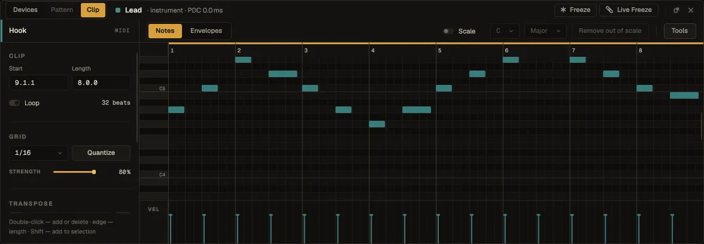Click bar 1 in the timeline ruler
The width and height of the screenshot is (704, 244).
pos(172,51)
